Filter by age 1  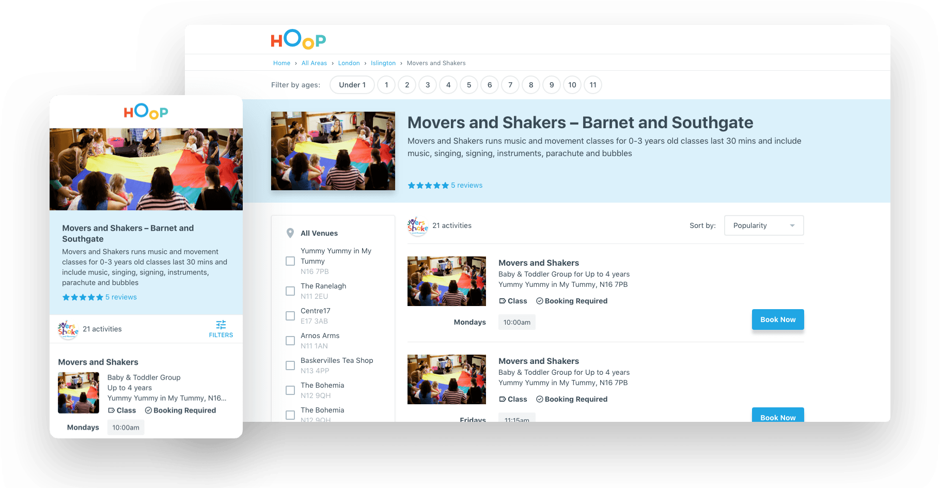386,85
